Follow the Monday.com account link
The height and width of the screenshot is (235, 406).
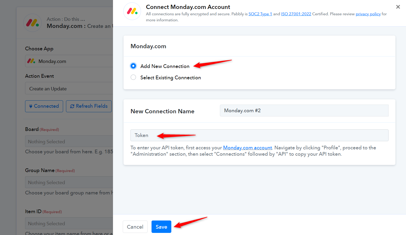(247, 148)
